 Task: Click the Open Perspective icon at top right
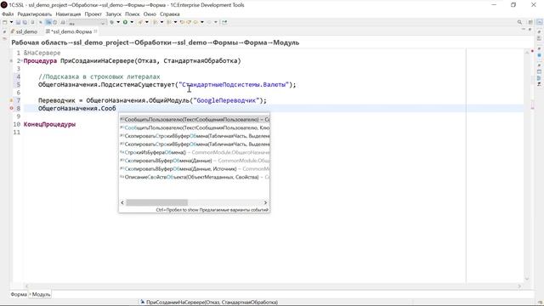click(x=530, y=22)
